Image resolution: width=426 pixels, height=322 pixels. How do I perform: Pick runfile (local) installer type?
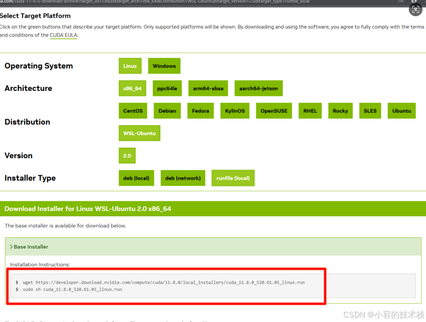233,178
